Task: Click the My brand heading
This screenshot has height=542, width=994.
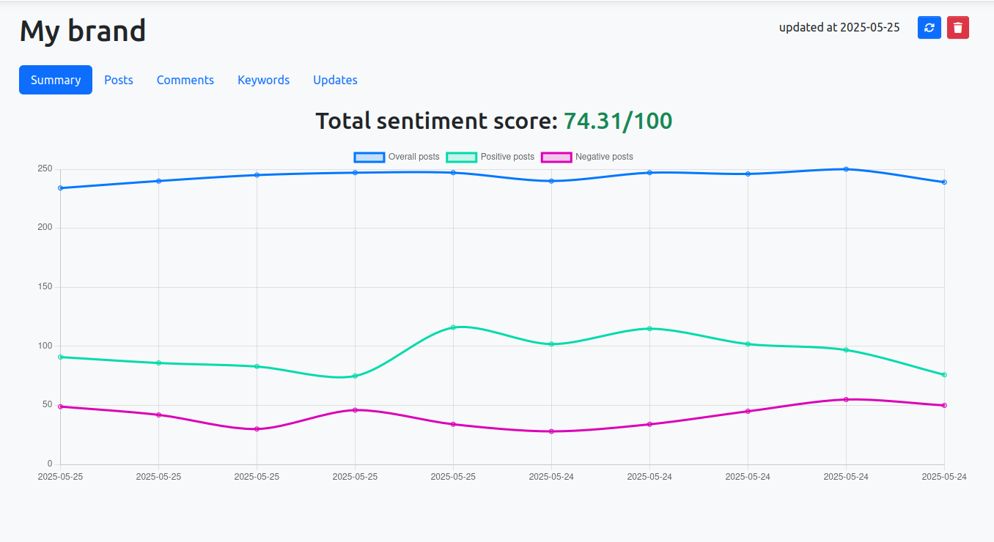Action: [x=82, y=30]
